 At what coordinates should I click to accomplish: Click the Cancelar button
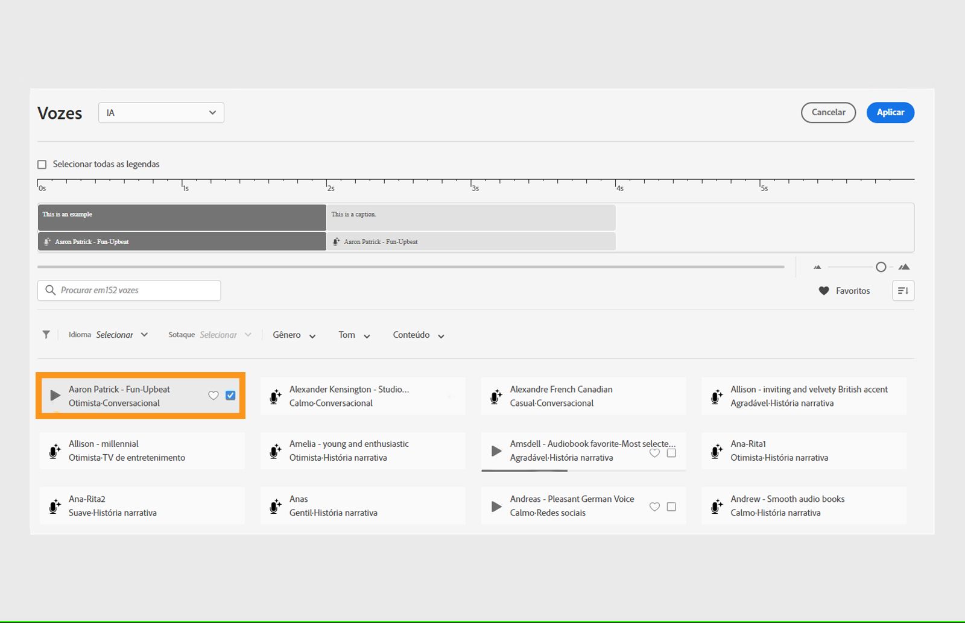[828, 112]
